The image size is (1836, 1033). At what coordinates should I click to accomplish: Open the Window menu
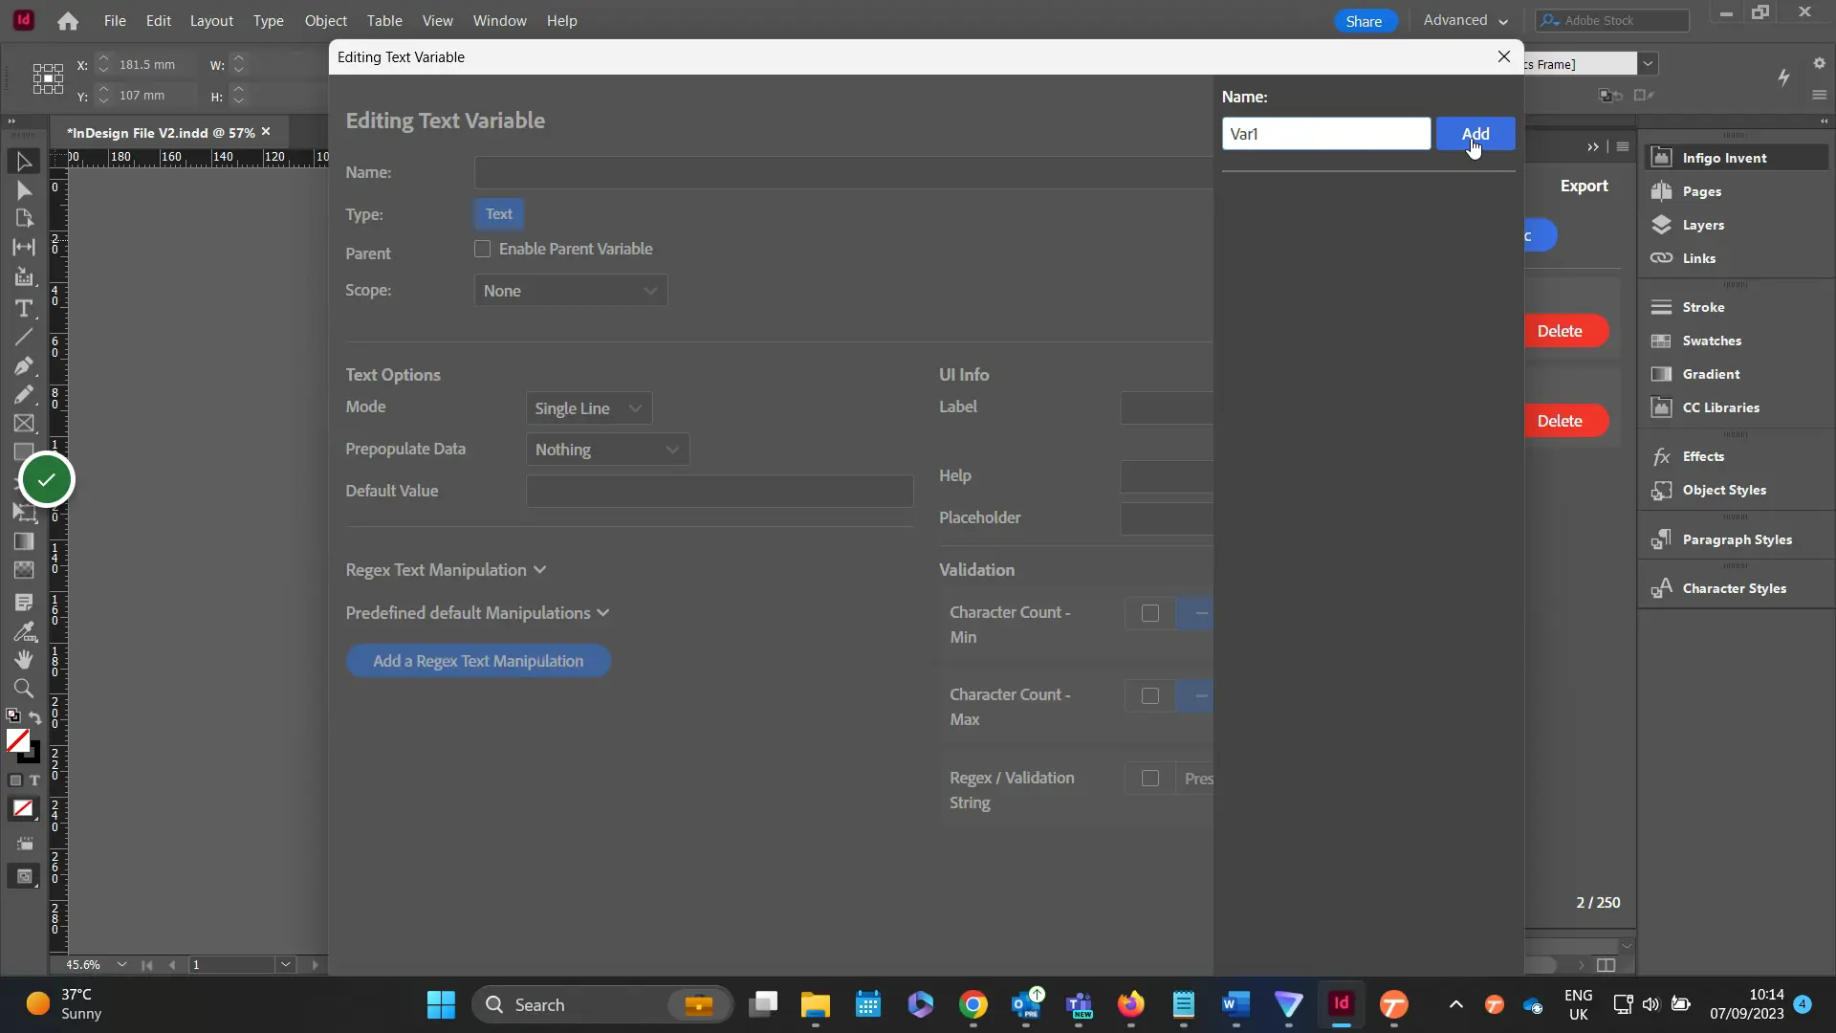500,20
